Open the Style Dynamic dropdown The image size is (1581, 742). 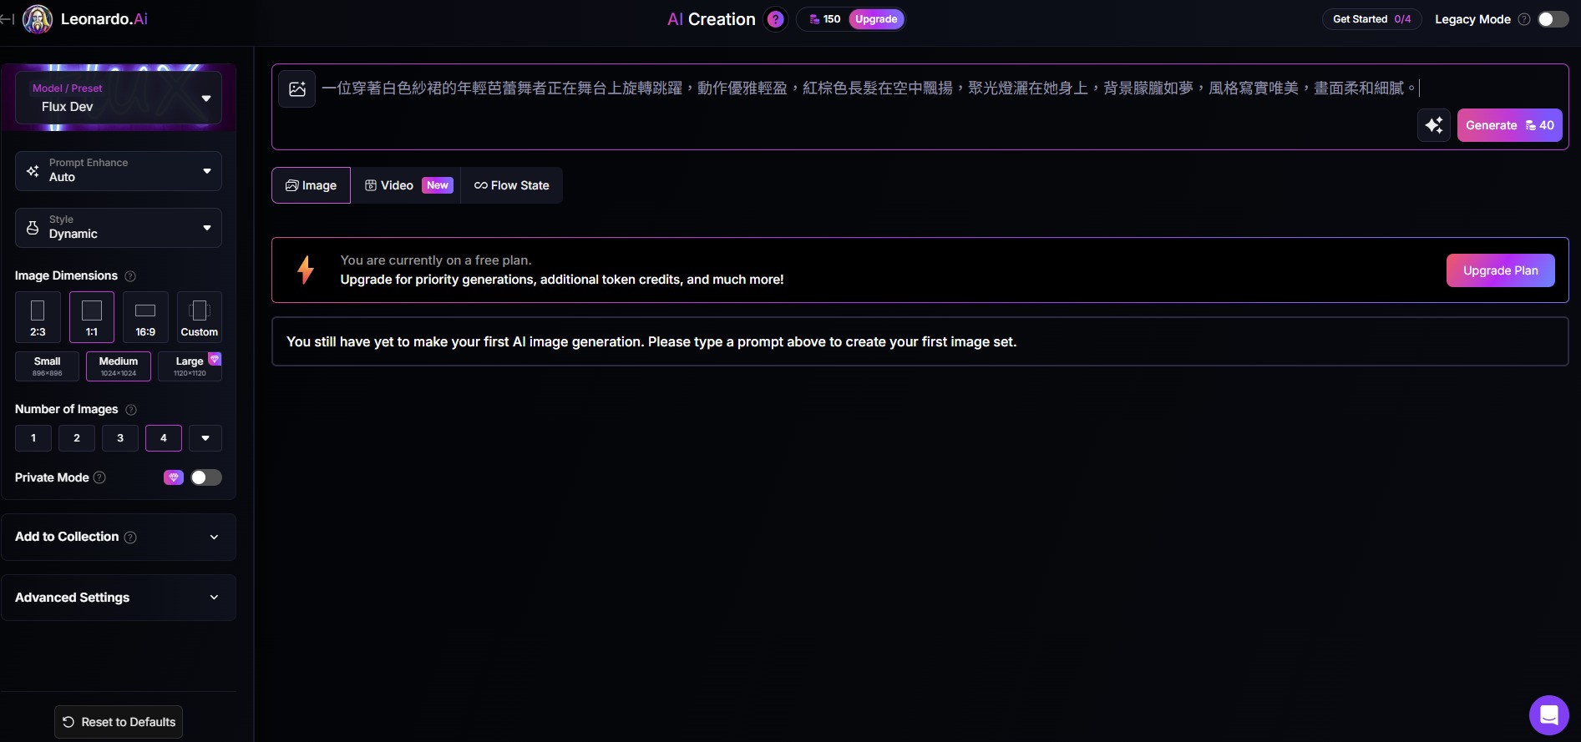click(119, 228)
